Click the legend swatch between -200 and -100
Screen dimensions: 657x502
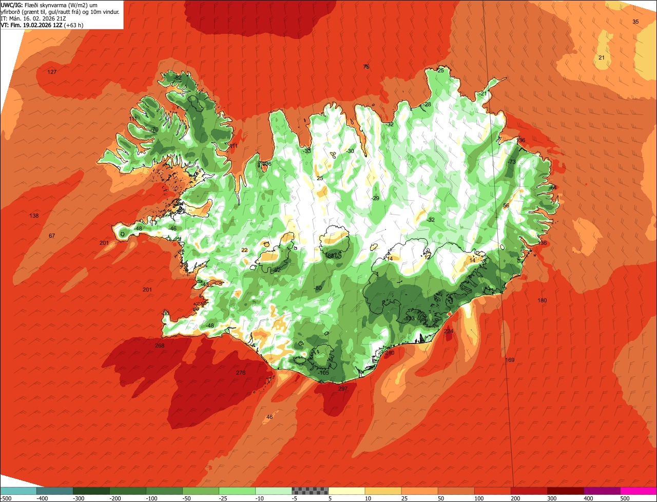coord(127,491)
